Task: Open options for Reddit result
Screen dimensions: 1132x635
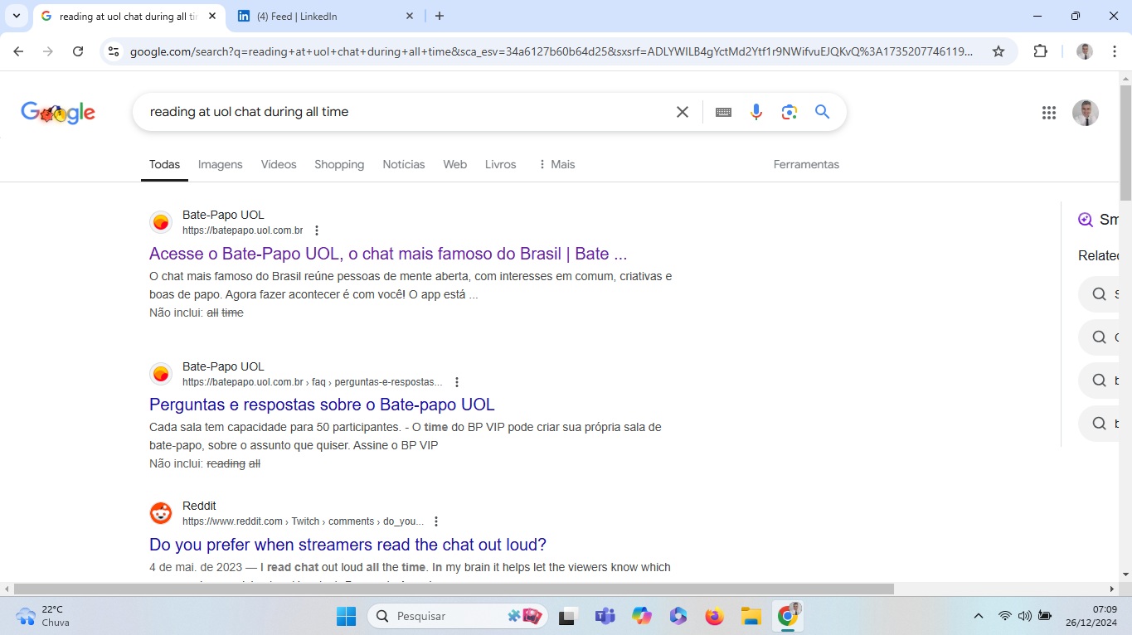Action: [x=436, y=521]
